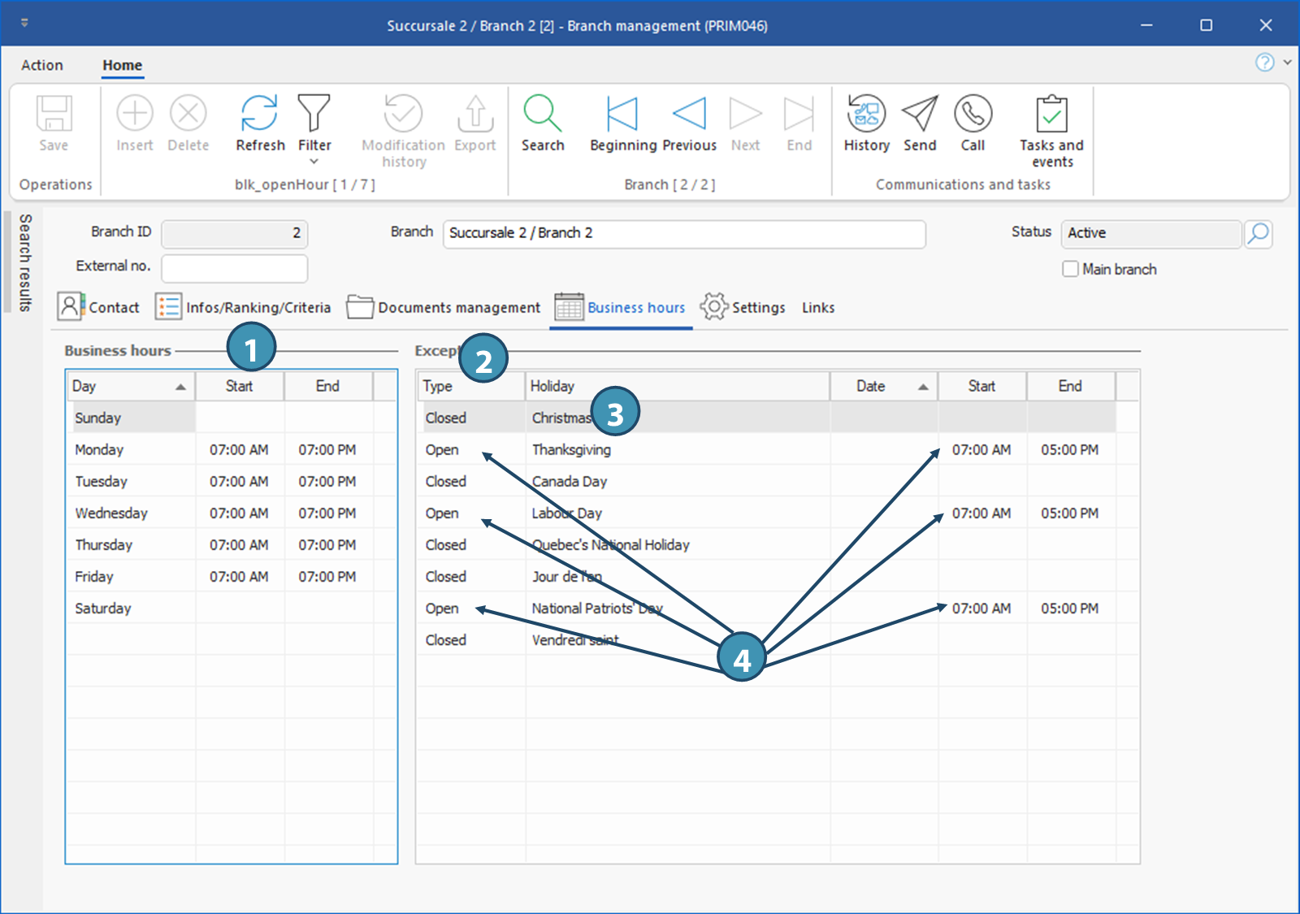Click the help question mark icon
Viewport: 1300px width, 914px height.
[1265, 63]
